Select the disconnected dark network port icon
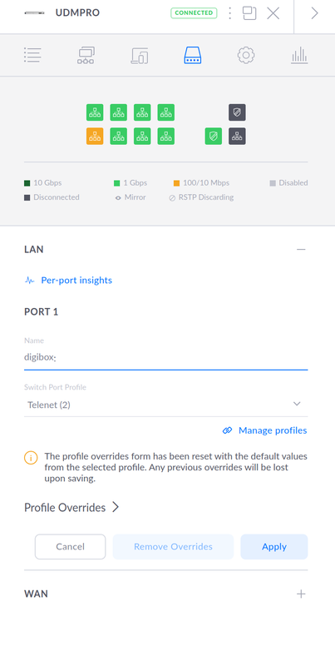Screen dimensions: 335x666 click(237, 137)
